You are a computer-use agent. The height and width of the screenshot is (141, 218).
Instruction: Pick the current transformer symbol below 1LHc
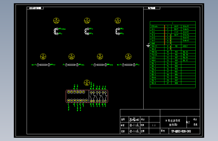(118, 31)
